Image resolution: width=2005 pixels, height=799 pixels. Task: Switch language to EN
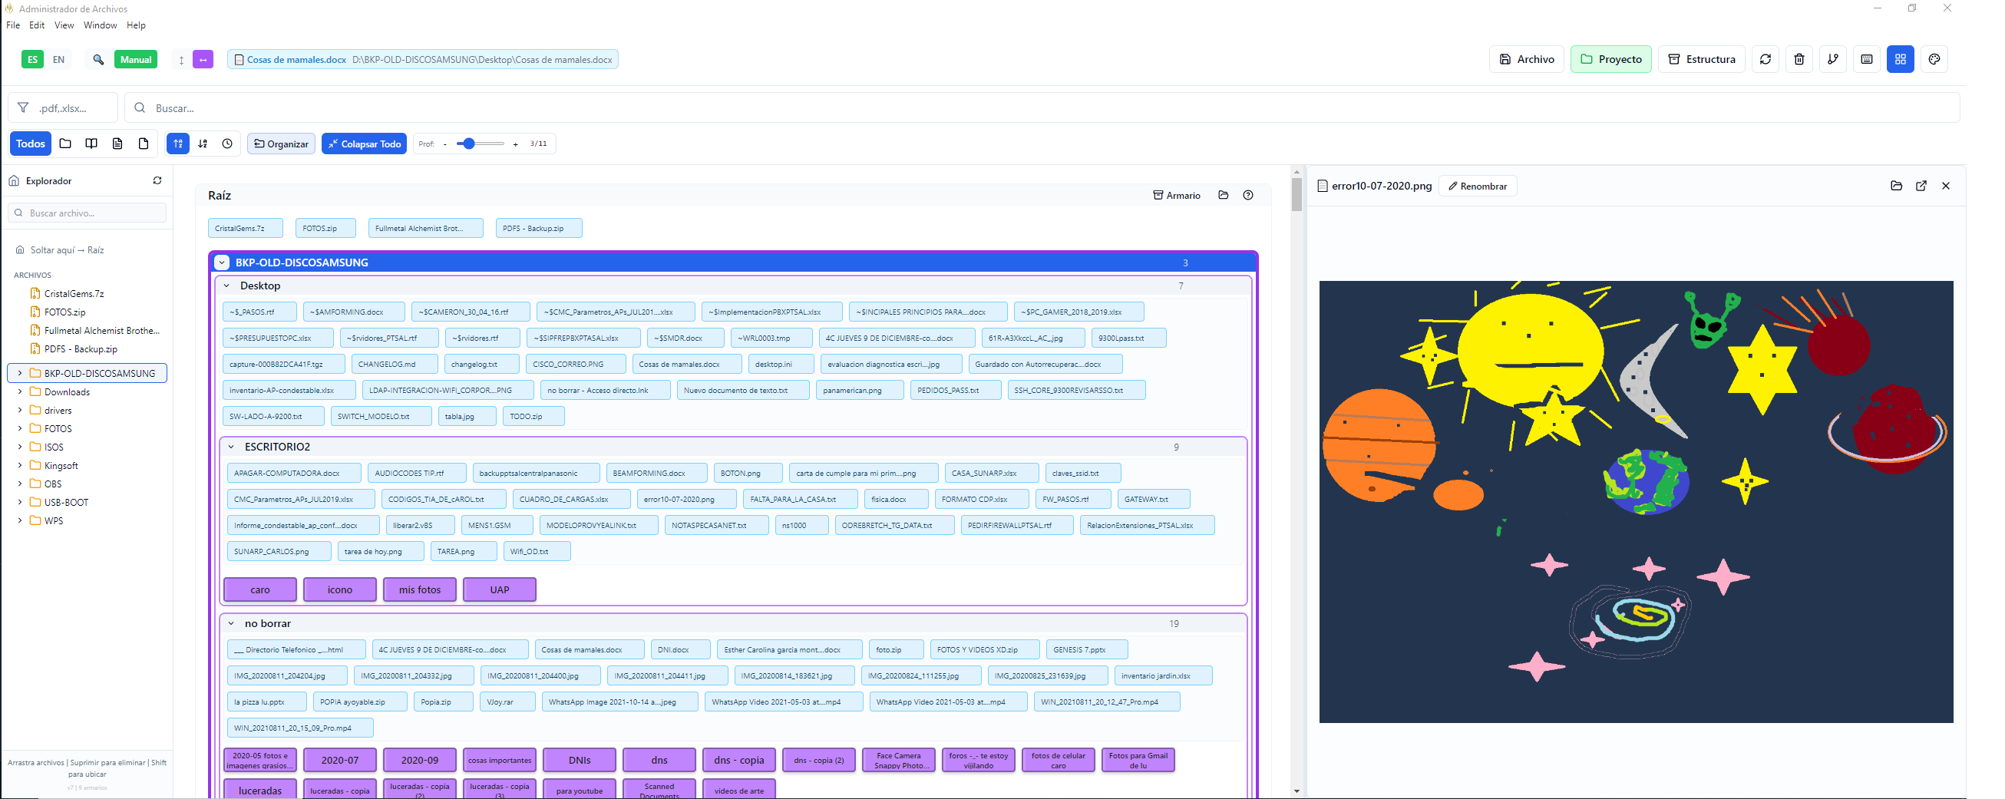coord(58,60)
